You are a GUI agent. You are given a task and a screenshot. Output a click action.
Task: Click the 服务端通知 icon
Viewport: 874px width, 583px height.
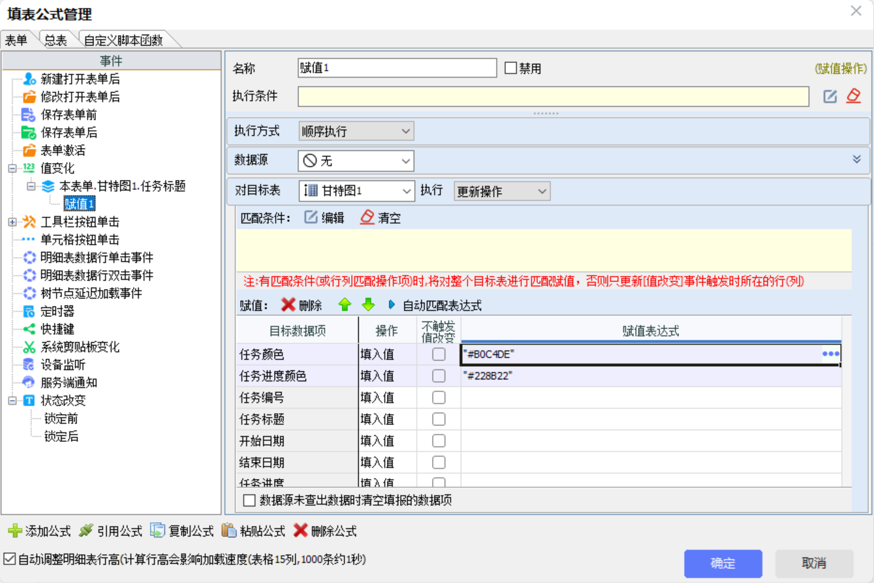point(29,382)
